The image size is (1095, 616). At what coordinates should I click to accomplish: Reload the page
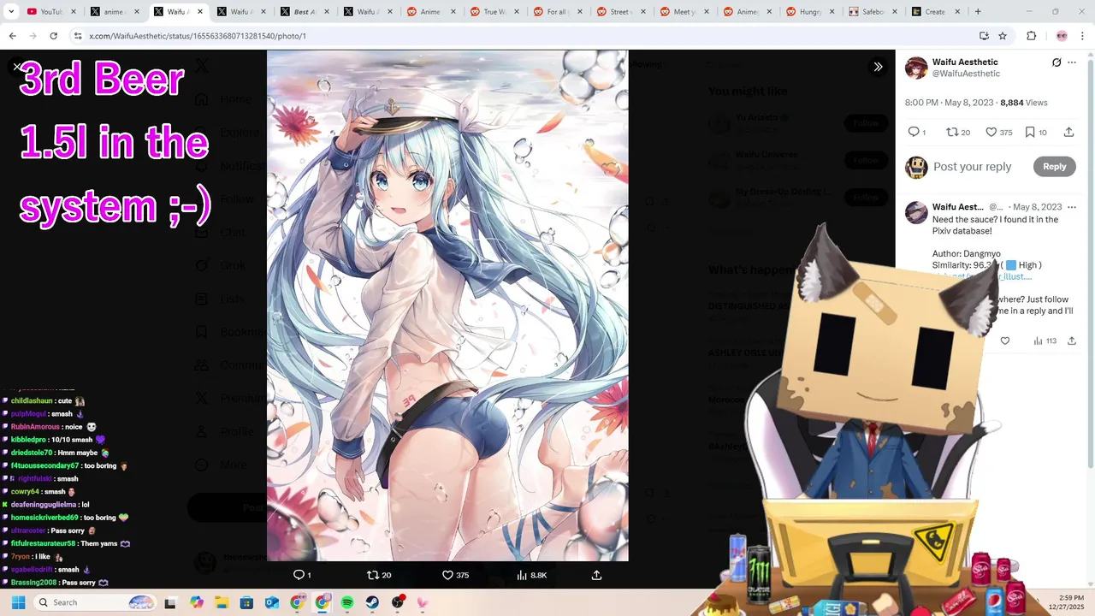(53, 36)
